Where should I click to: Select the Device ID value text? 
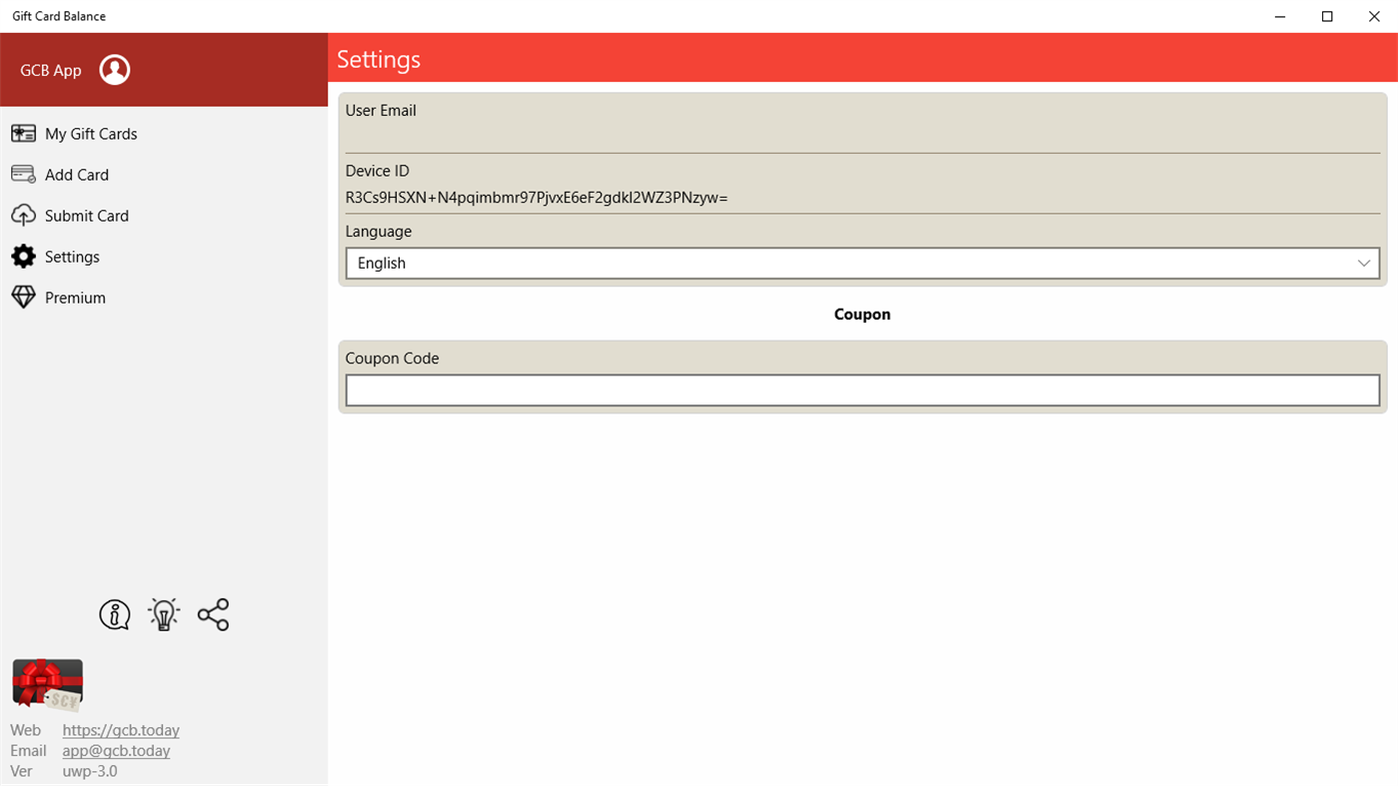[536, 197]
